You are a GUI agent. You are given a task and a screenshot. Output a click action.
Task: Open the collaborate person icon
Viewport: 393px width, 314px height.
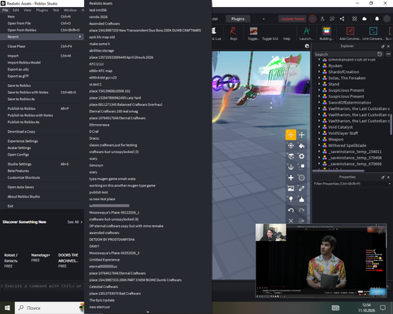coord(322,19)
